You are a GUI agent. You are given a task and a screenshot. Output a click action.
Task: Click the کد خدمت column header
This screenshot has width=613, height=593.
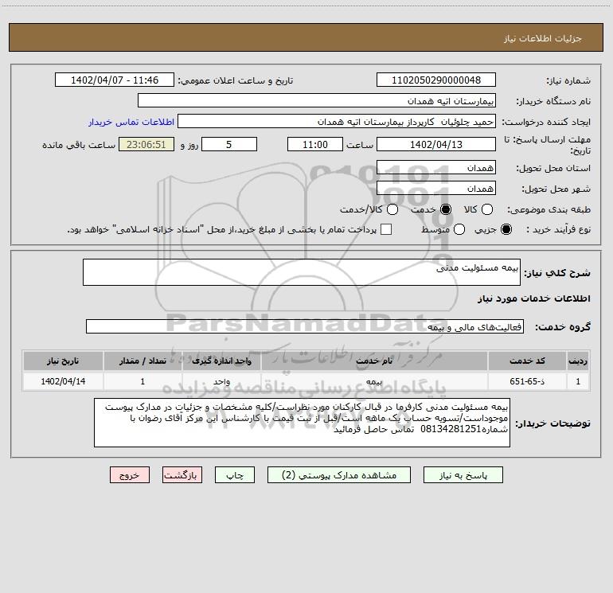[527, 361]
